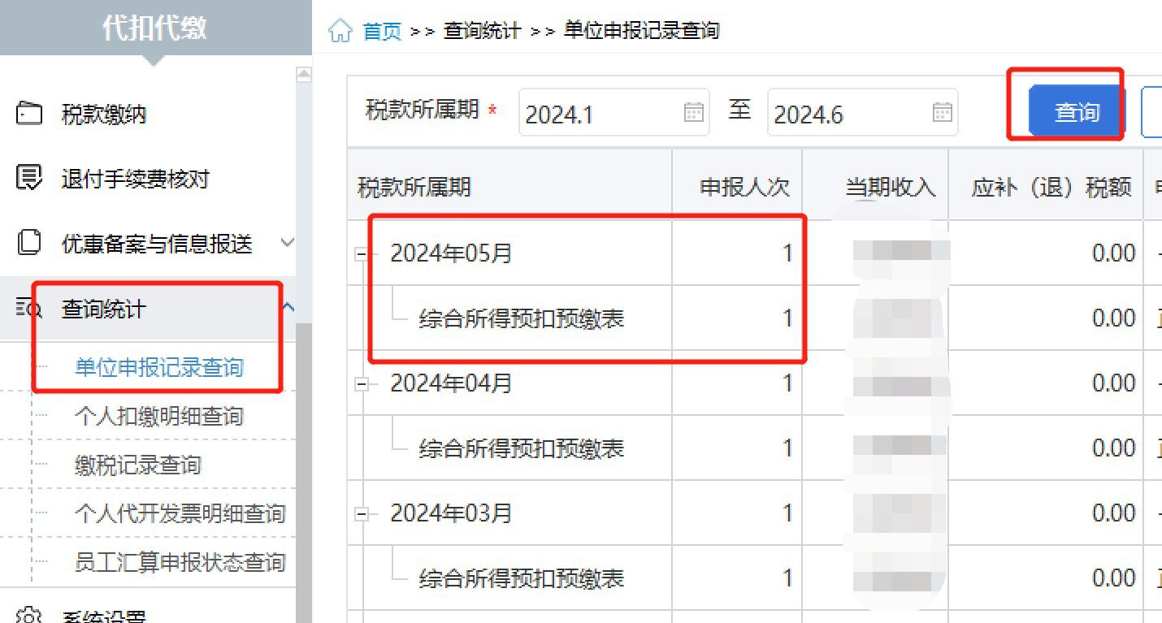1162x623 pixels.
Task: Click the home icon in breadcrumb
Action: [x=340, y=31]
